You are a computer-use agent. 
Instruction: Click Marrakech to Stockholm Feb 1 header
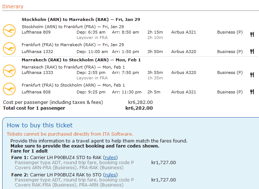pyautogui.click(x=81, y=60)
